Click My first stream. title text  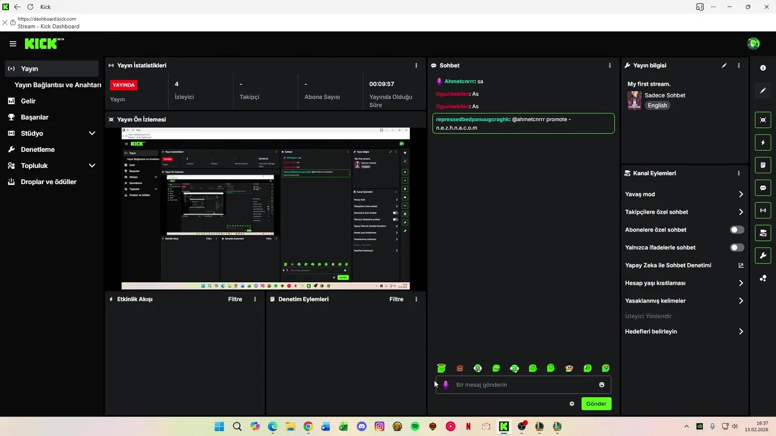point(649,84)
